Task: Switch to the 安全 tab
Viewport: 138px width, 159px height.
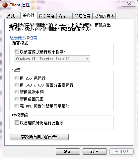Action: coord(64,16)
